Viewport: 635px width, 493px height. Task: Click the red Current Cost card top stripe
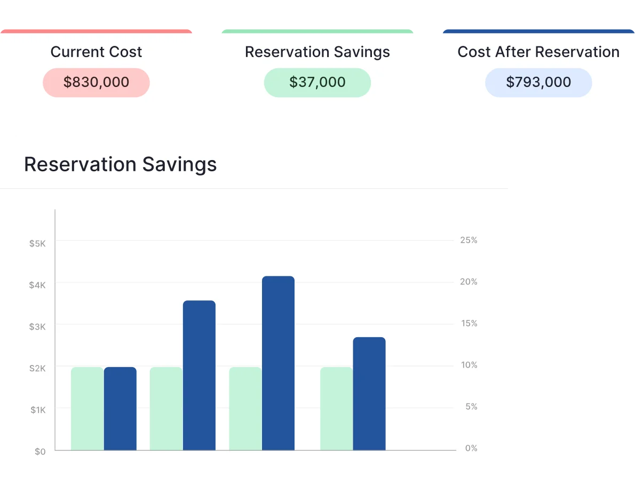[x=96, y=31]
